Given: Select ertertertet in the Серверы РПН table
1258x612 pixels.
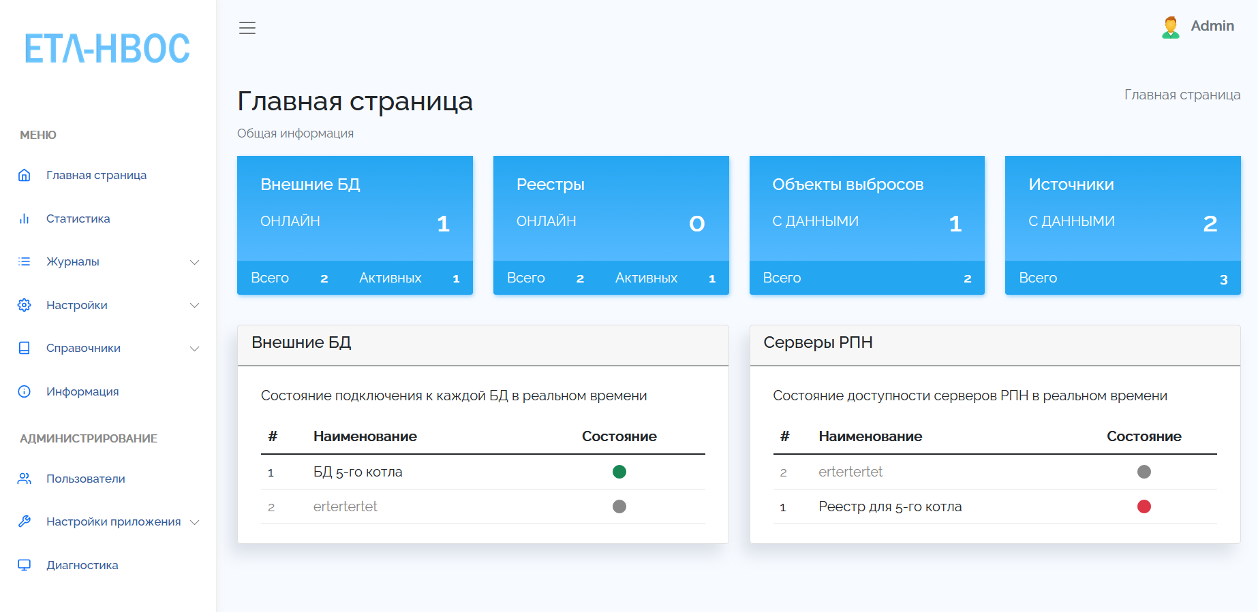Looking at the screenshot, I should tap(850, 472).
